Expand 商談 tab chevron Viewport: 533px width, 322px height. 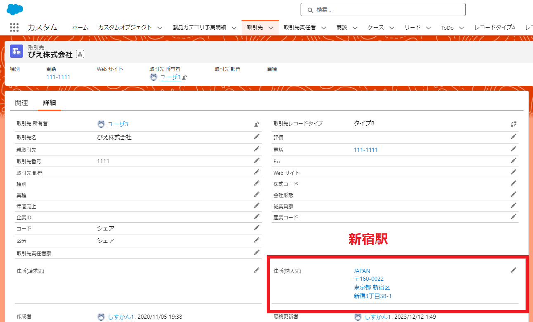point(355,28)
